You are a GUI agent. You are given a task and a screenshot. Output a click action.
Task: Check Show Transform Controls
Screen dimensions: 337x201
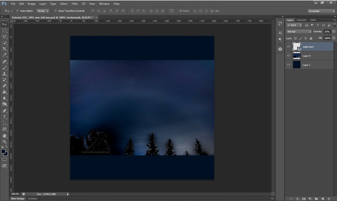(x=55, y=11)
